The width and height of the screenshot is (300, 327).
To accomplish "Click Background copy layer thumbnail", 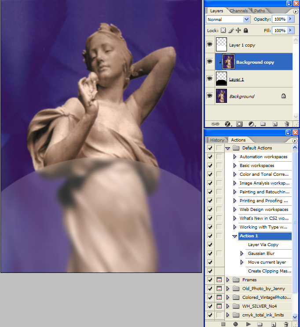I will pos(228,62).
